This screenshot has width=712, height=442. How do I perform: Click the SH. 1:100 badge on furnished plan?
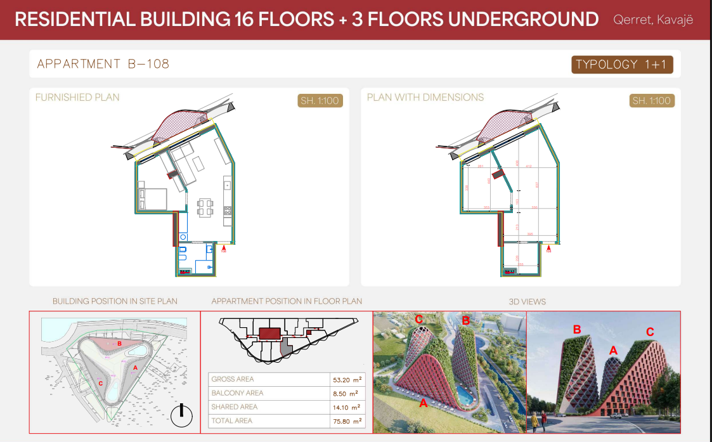coord(320,101)
